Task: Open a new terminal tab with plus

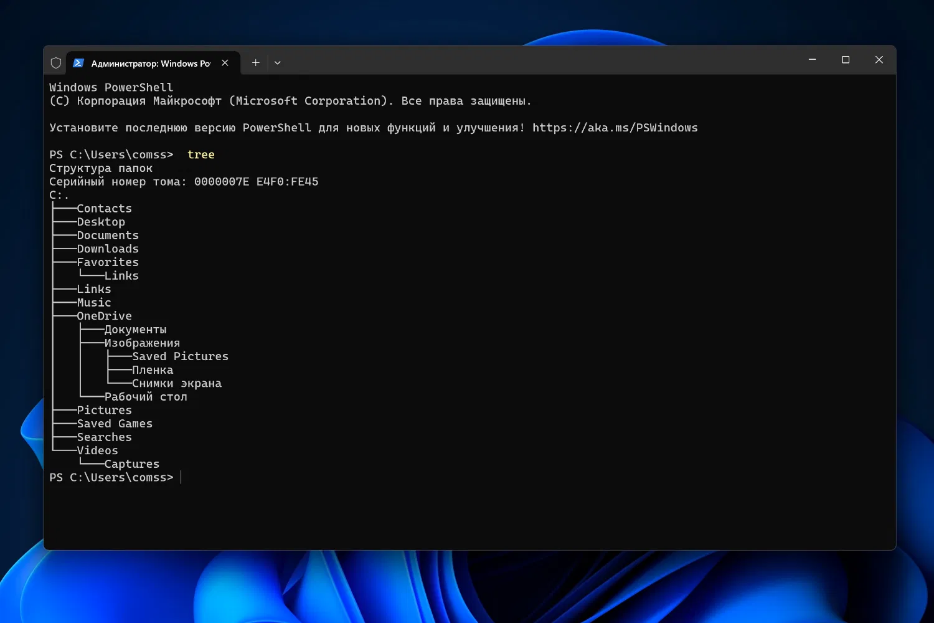Action: (x=255, y=63)
